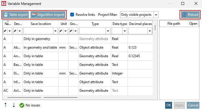The image size is (202, 111).
Task: Open the Group column filter dropdown arrow
Action: coord(76,31)
